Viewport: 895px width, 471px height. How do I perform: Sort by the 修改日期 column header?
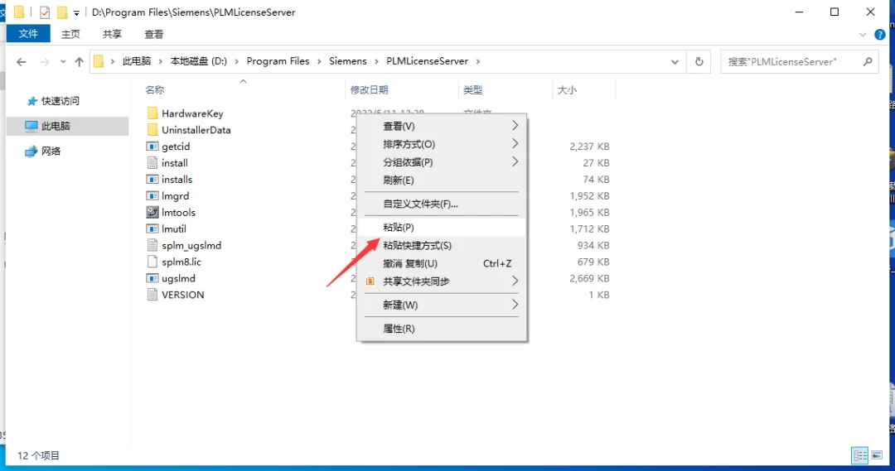pyautogui.click(x=370, y=89)
